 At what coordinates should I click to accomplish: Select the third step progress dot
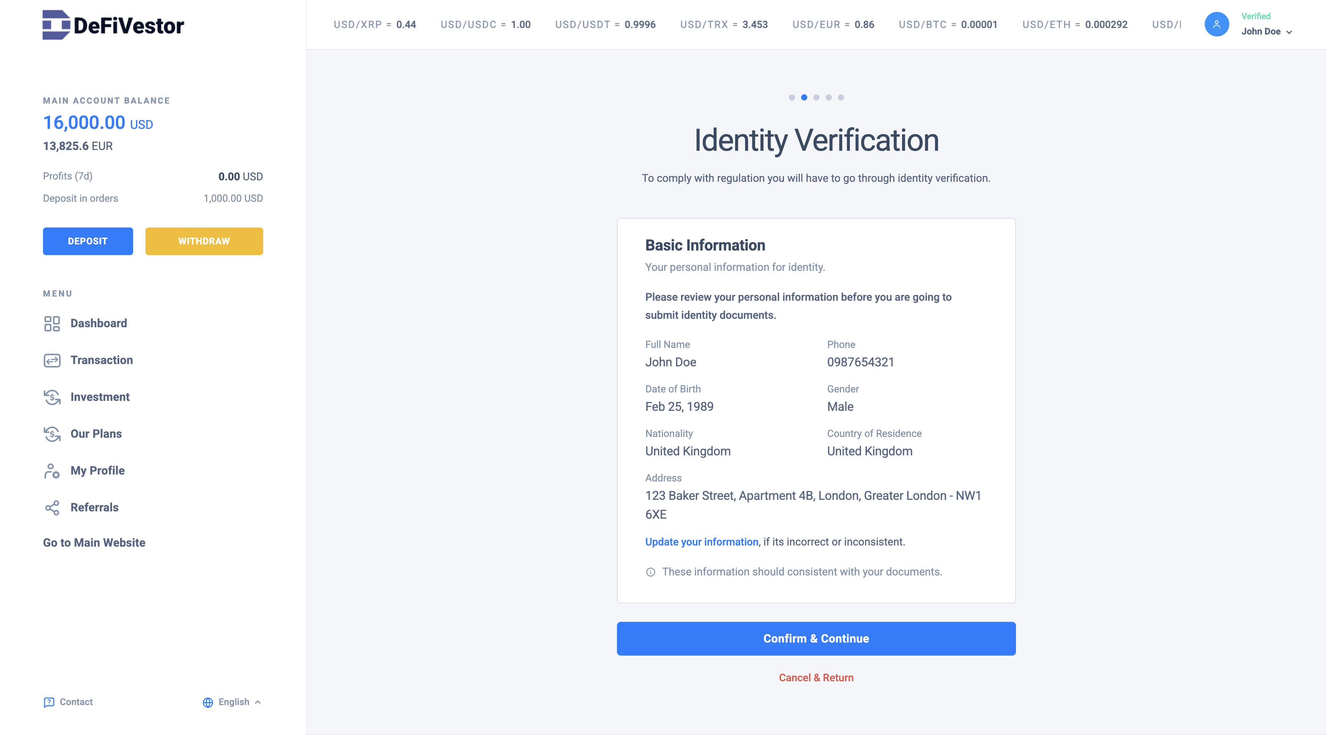pos(816,97)
